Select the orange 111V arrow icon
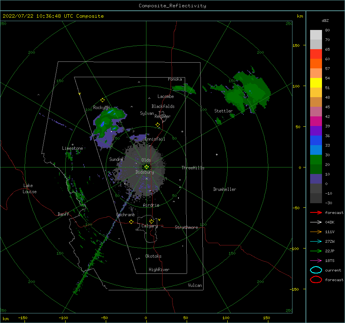This screenshot has height=323, width=345. (x=316, y=232)
